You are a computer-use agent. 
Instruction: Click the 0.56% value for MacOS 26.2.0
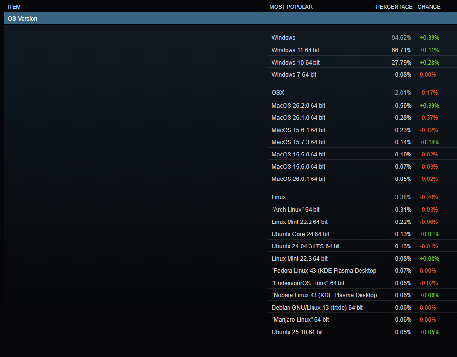(x=404, y=106)
